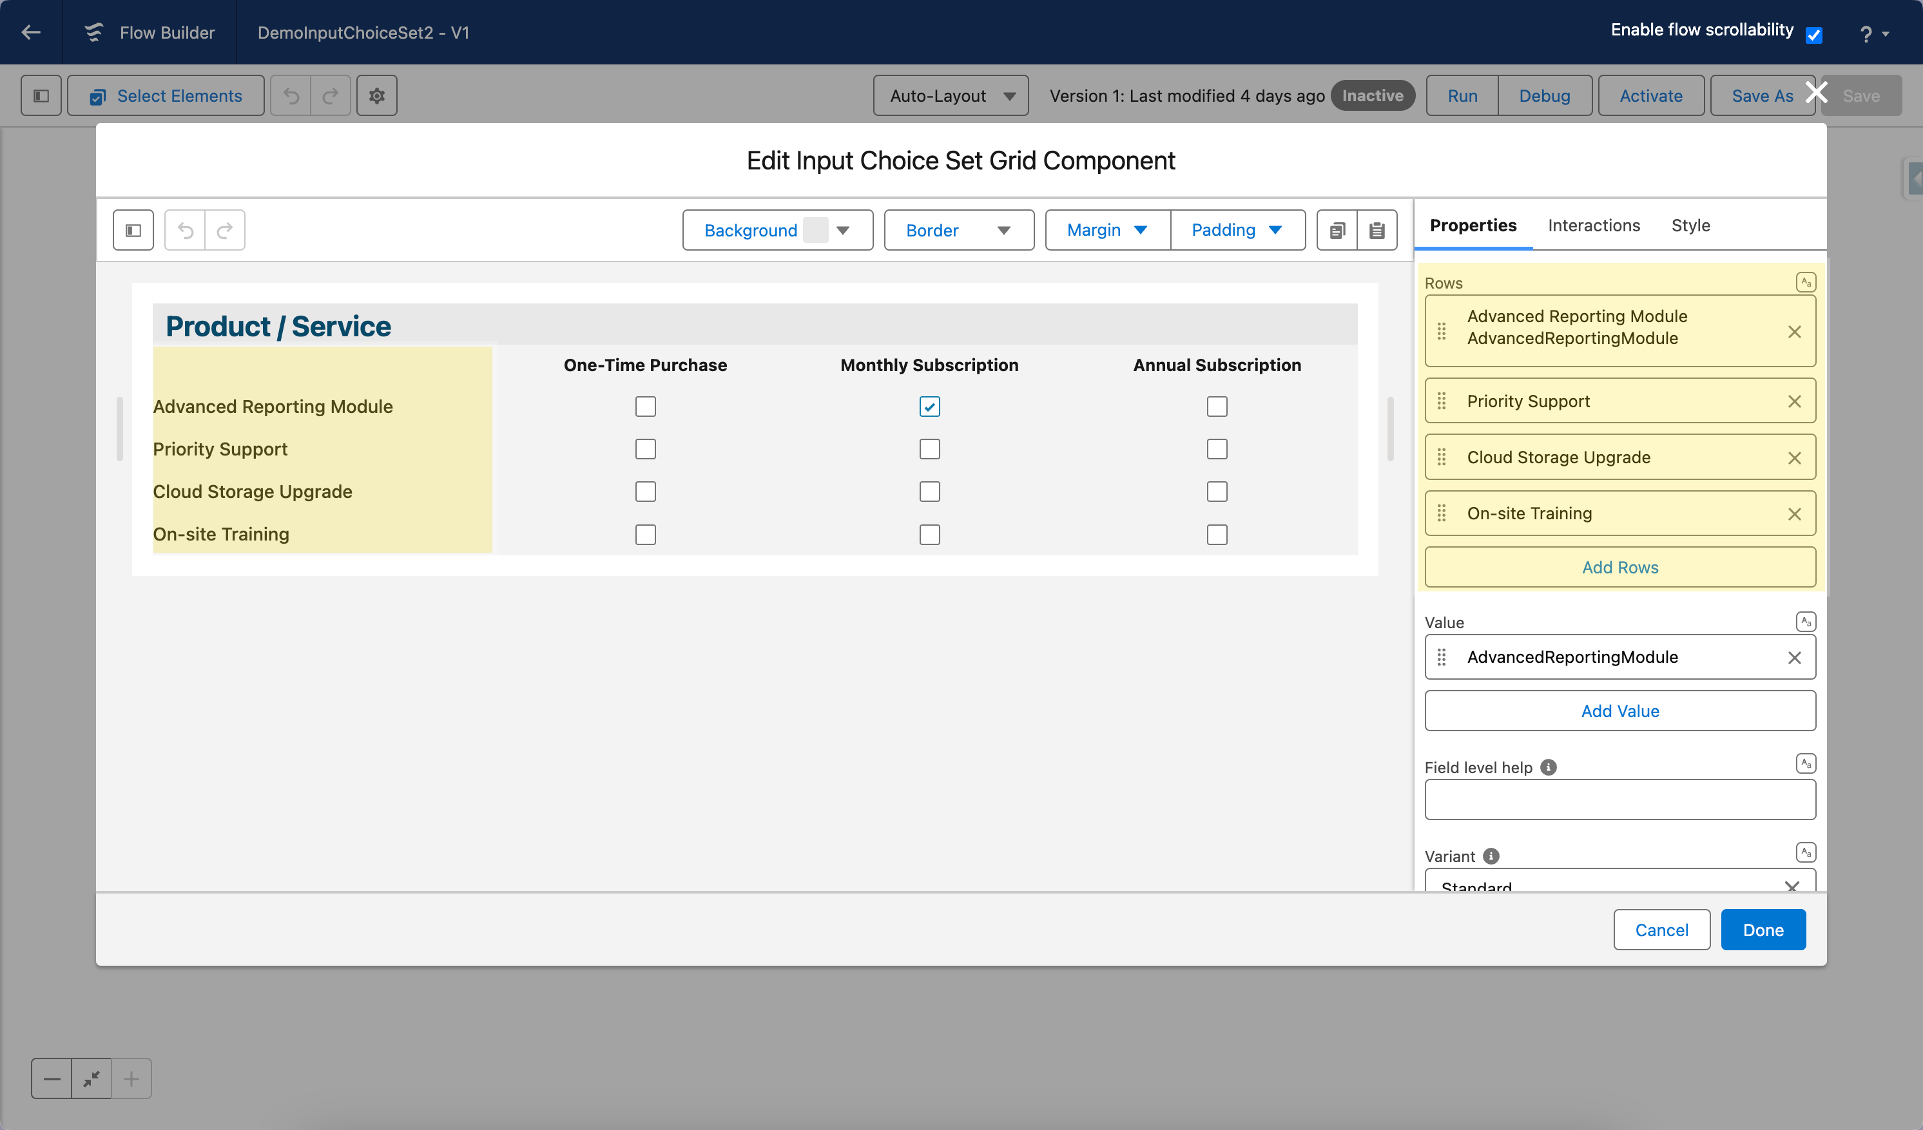
Task: Click into the Field level help input
Action: [x=1619, y=800]
